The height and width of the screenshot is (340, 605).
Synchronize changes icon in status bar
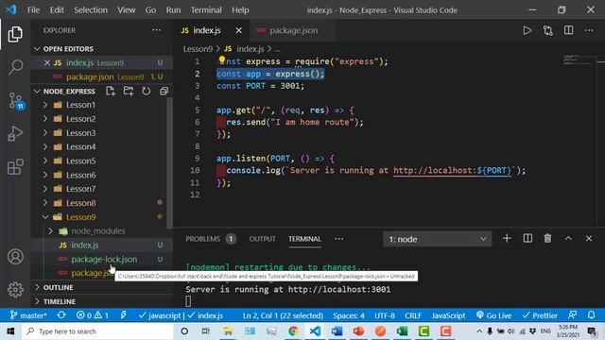point(61,315)
